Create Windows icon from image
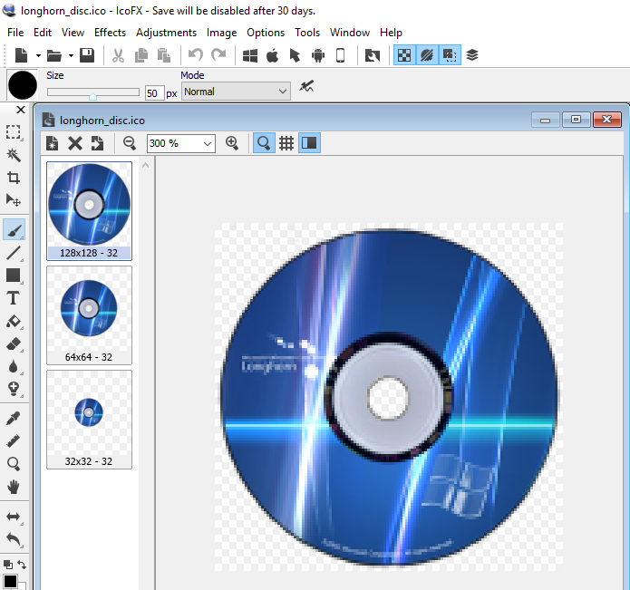 (250, 55)
